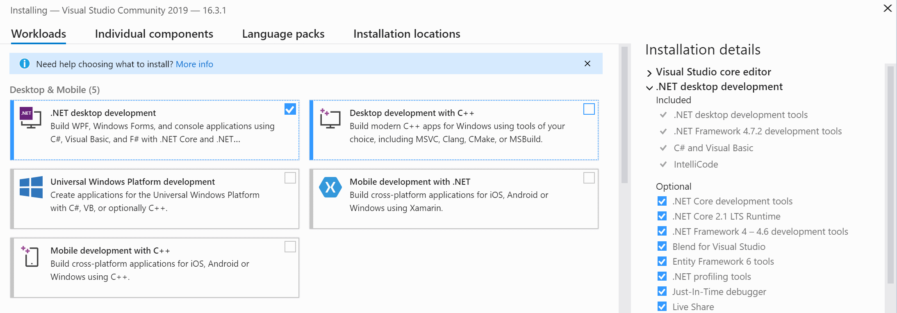Viewport: 897px width, 313px height.
Task: Dismiss the help banner with its X
Action: click(587, 64)
